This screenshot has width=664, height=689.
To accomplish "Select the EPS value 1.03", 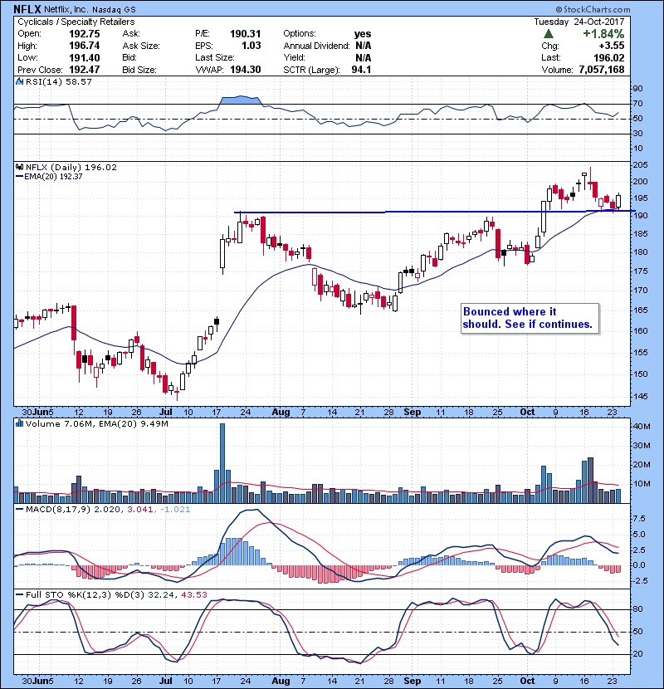I will pos(251,46).
